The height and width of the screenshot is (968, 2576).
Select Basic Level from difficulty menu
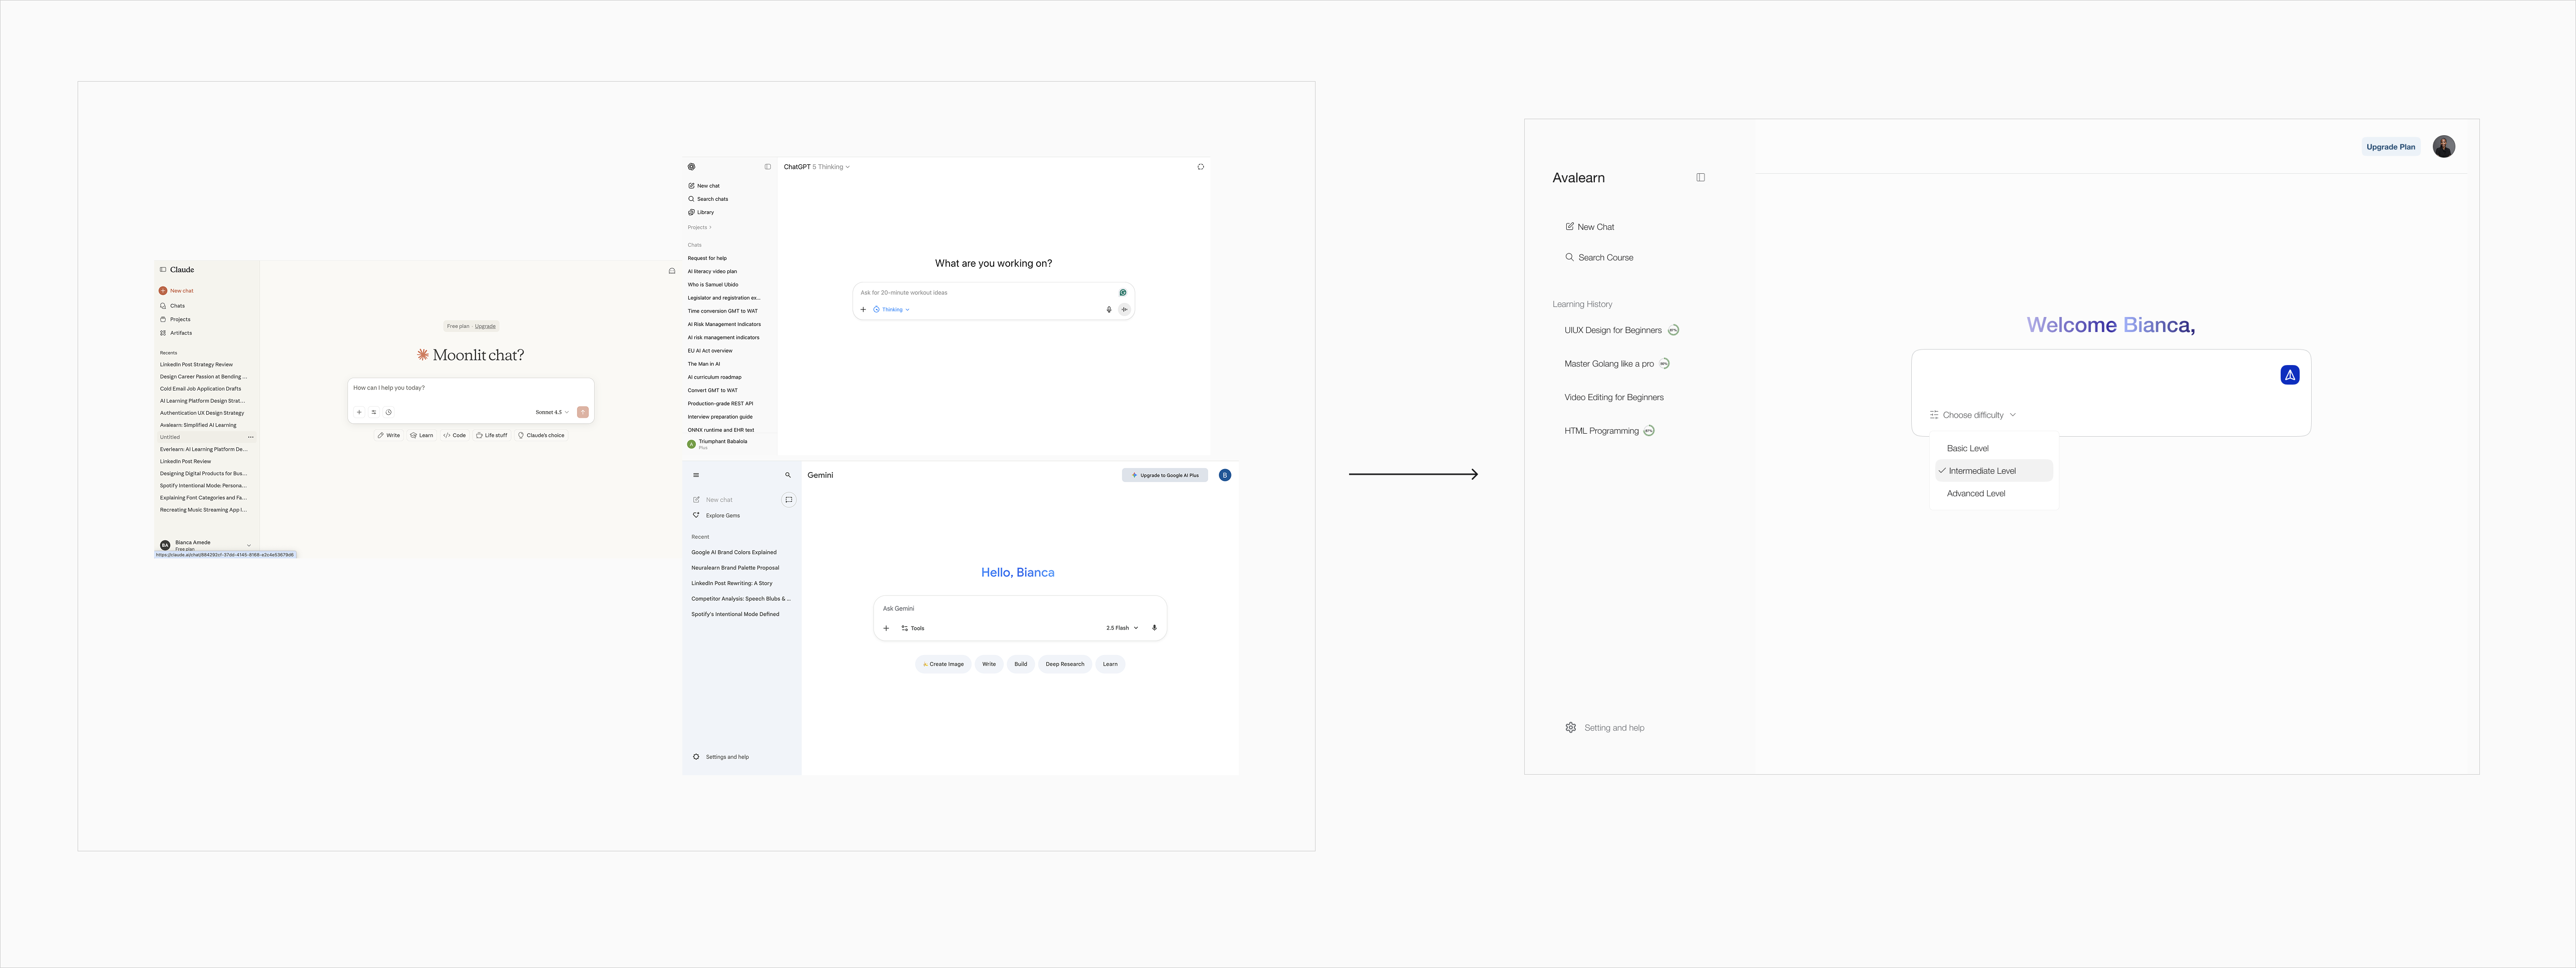1967,449
